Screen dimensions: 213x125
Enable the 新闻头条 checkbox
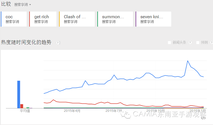169,43
